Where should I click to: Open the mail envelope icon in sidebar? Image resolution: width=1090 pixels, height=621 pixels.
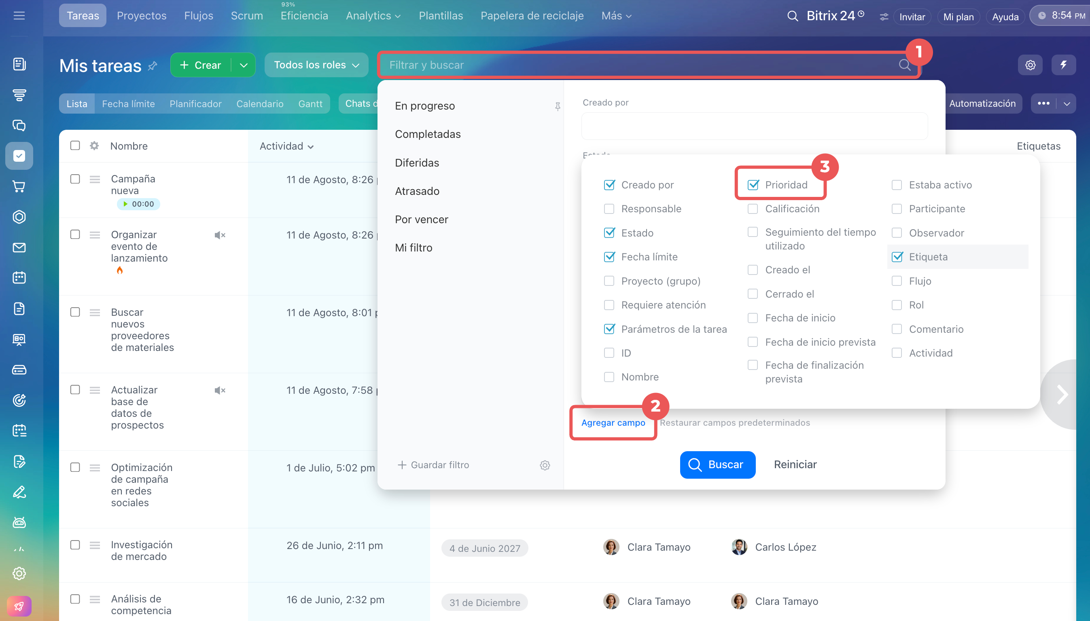click(19, 247)
